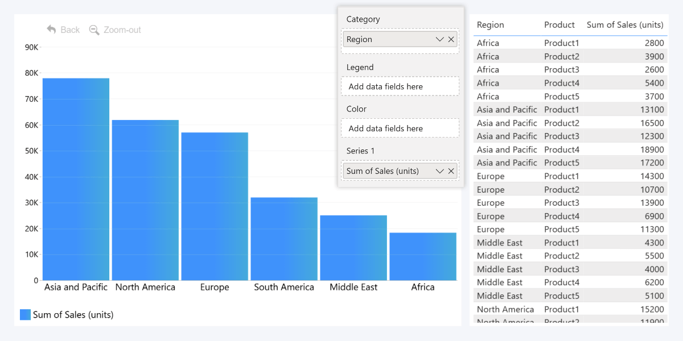Select the Asia and Pacific bar
The height and width of the screenshot is (341, 683).
point(76,179)
